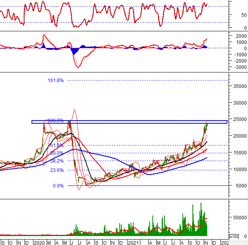Screen dimensions: 248x245
Task: Click the x100 volume multiplier box
Action: click(x=234, y=236)
